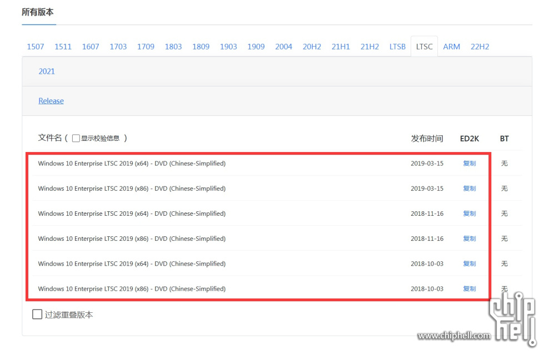The height and width of the screenshot is (355, 544).
Task: Click the 2018-11-16 date in the x64 row
Action: [x=427, y=214]
